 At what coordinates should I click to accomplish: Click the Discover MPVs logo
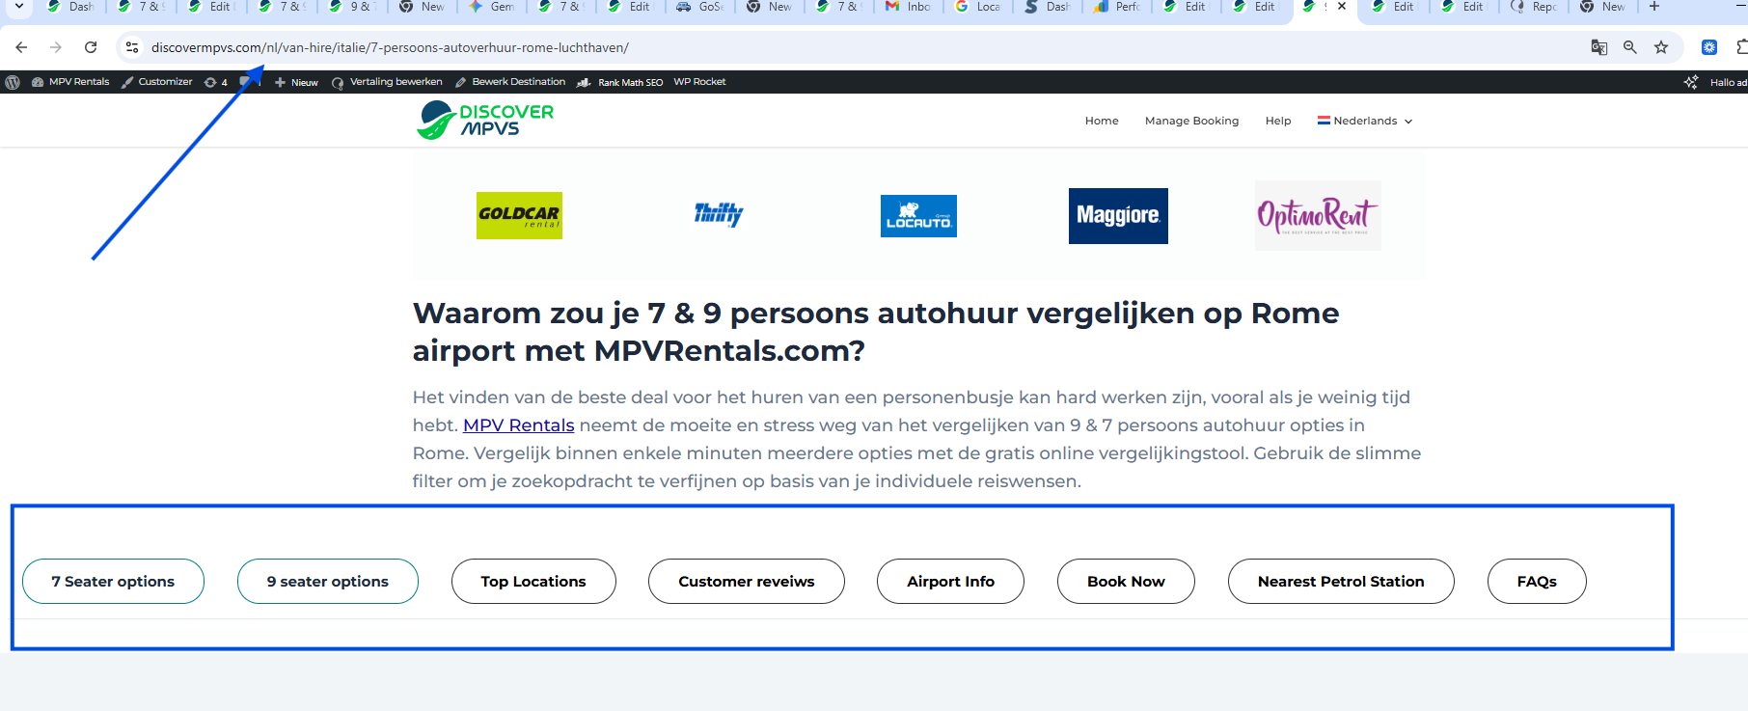pyautogui.click(x=485, y=121)
